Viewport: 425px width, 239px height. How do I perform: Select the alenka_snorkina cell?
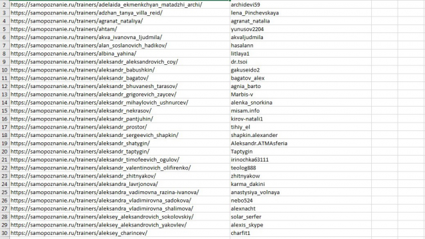pyautogui.click(x=301, y=103)
